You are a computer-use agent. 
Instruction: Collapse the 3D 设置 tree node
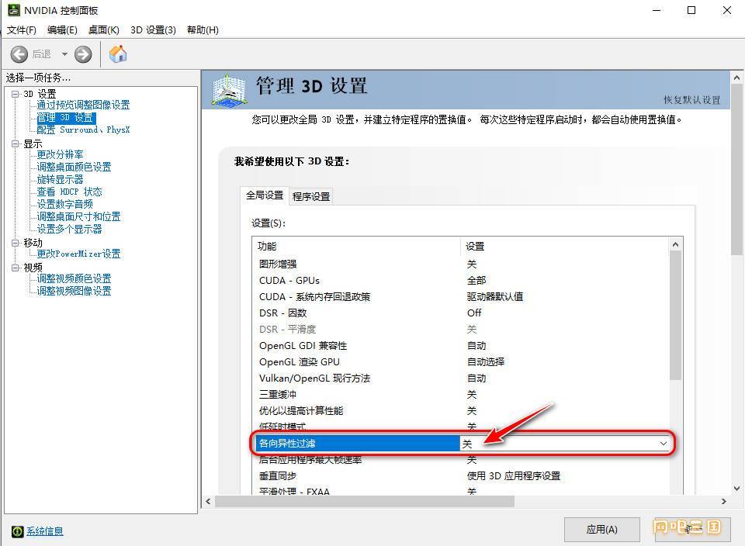pos(16,94)
